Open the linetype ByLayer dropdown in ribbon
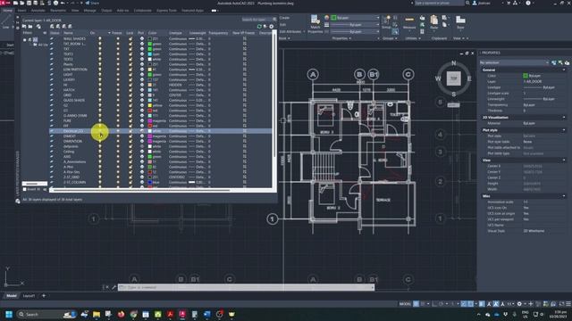This screenshot has width=572, height=321. (x=356, y=32)
